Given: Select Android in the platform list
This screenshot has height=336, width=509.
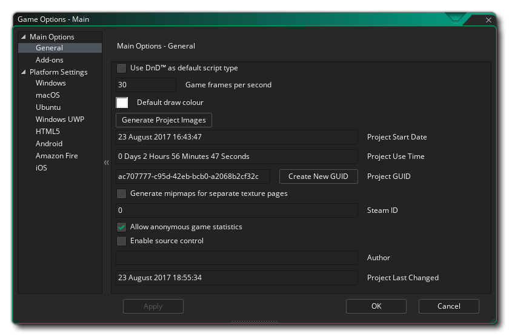Looking at the screenshot, I should coord(48,144).
